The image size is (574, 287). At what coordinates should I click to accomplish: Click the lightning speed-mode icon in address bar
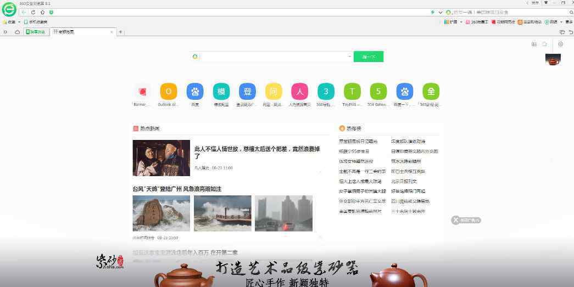pyautogui.click(x=433, y=12)
